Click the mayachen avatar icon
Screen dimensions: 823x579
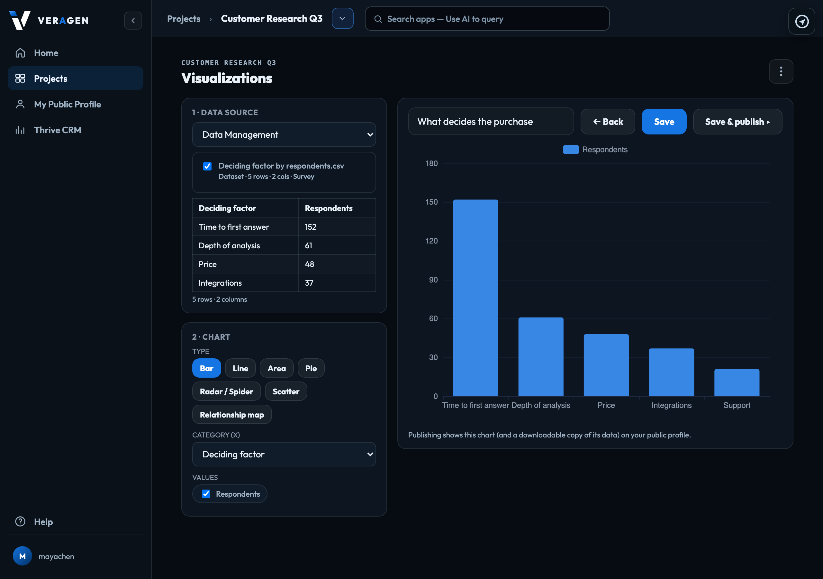click(22, 556)
